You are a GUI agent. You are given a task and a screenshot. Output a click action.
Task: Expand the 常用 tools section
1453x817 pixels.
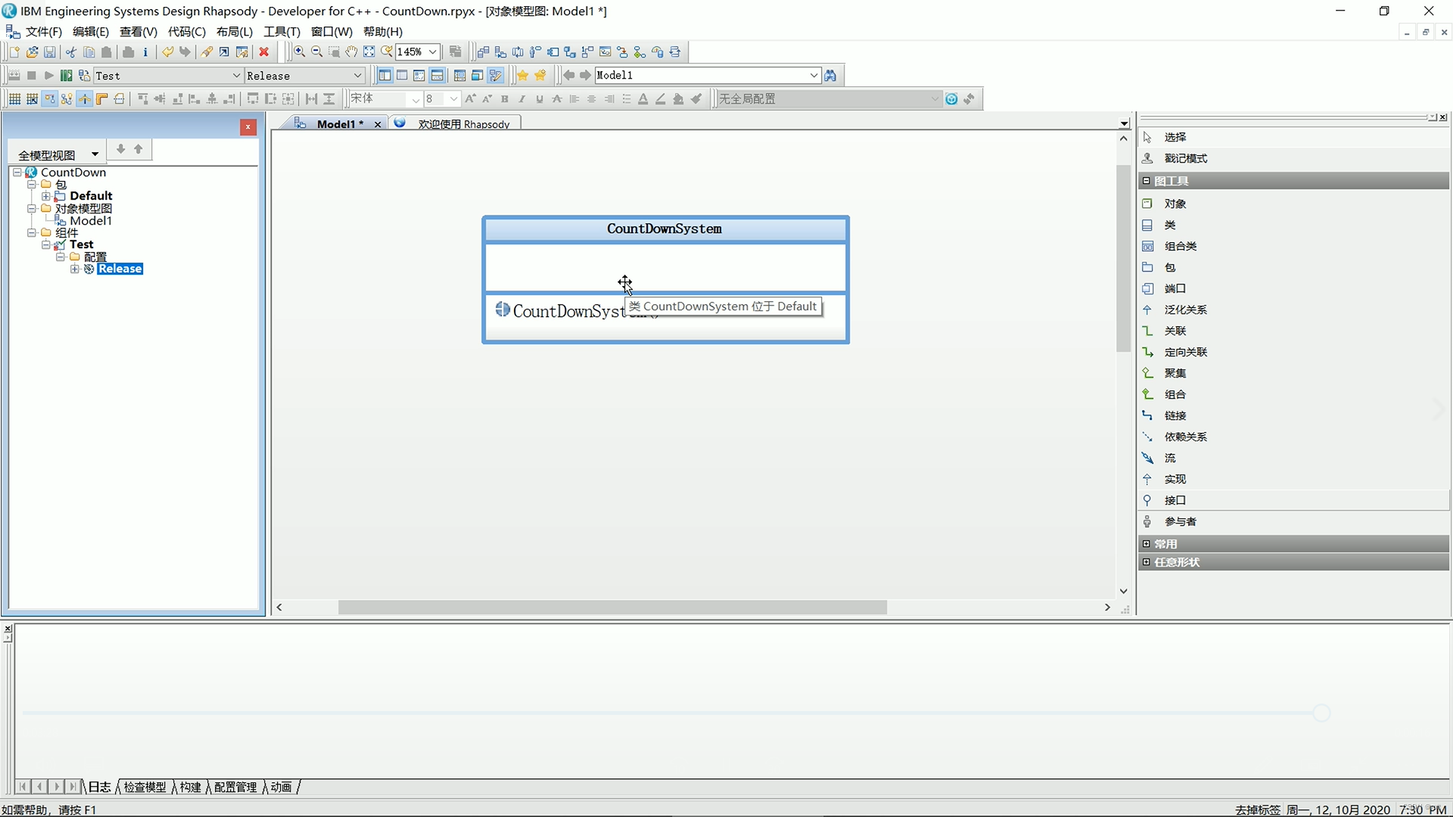click(x=1147, y=544)
